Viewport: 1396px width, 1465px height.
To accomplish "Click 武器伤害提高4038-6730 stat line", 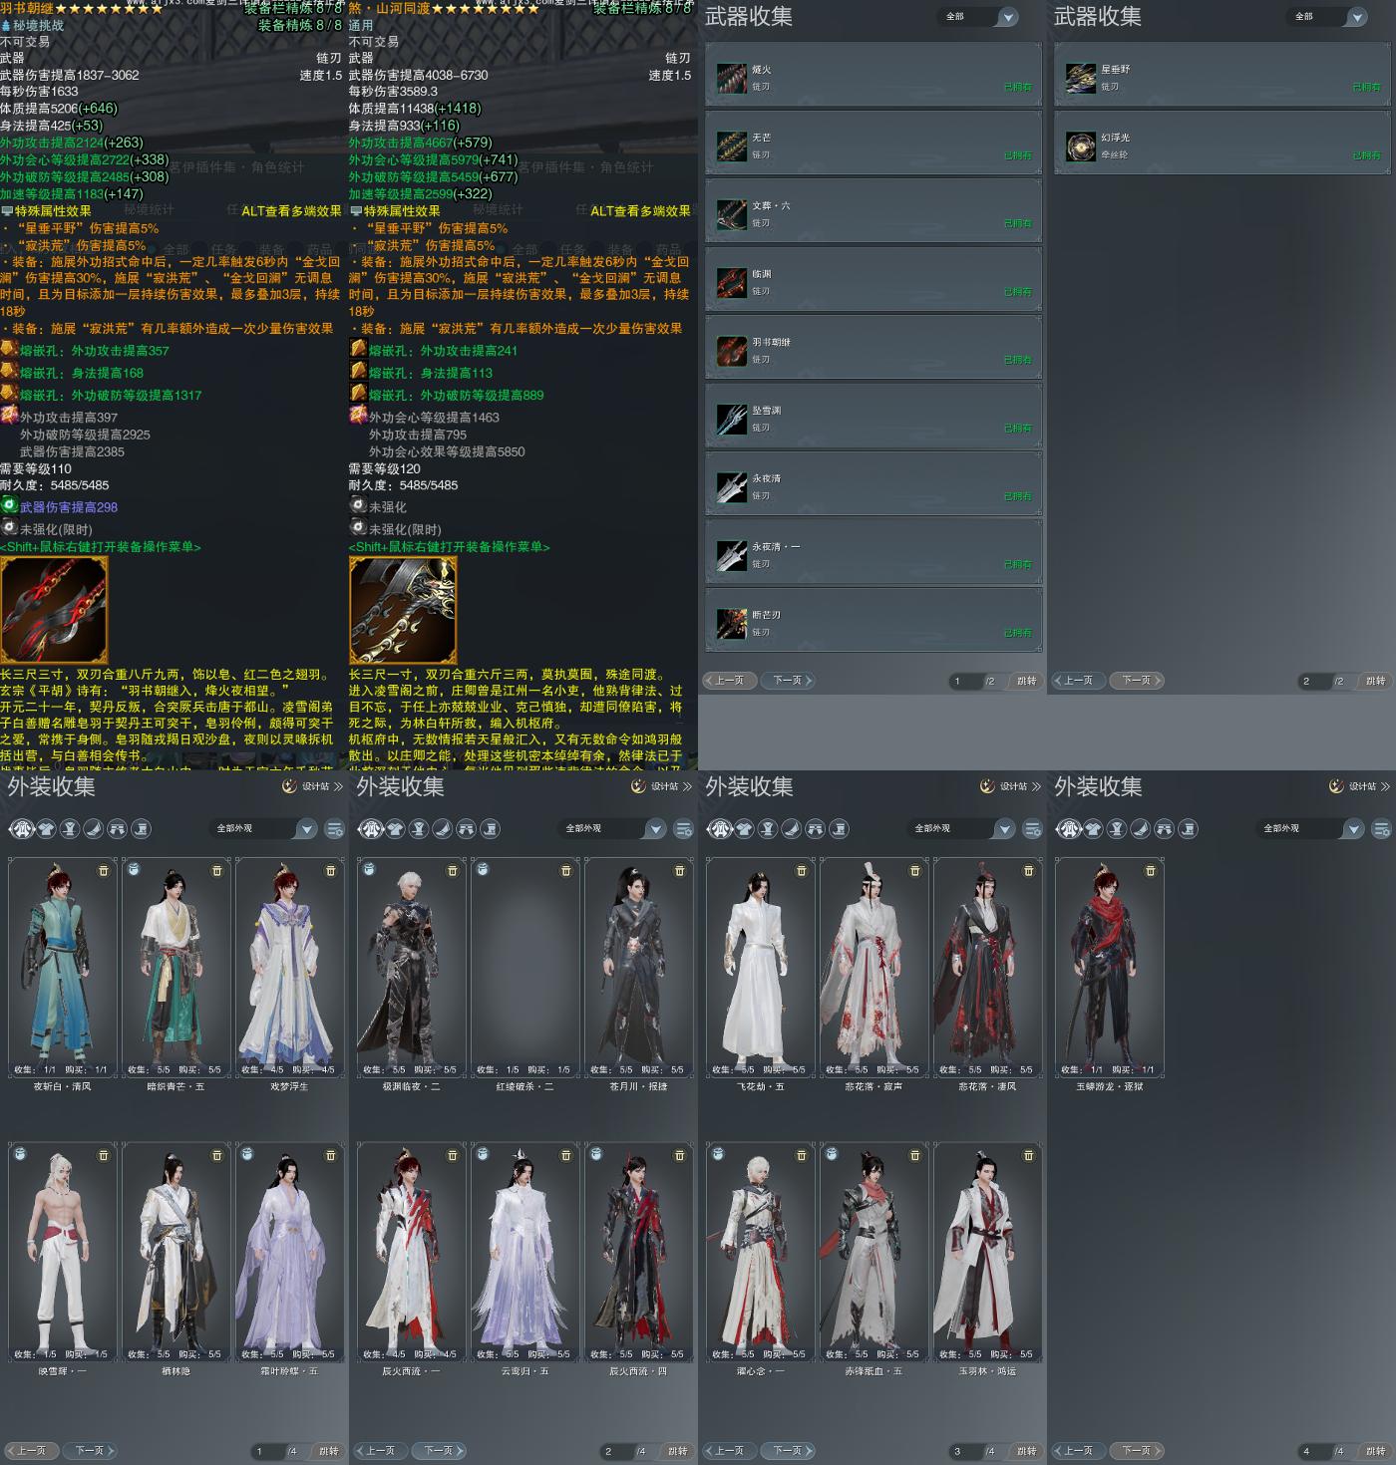I will (419, 75).
